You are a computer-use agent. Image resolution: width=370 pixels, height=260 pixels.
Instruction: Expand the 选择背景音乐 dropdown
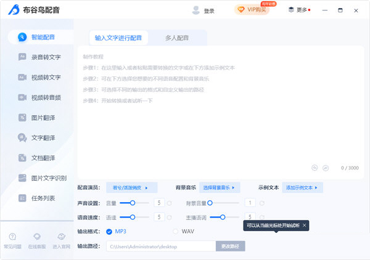(220, 187)
